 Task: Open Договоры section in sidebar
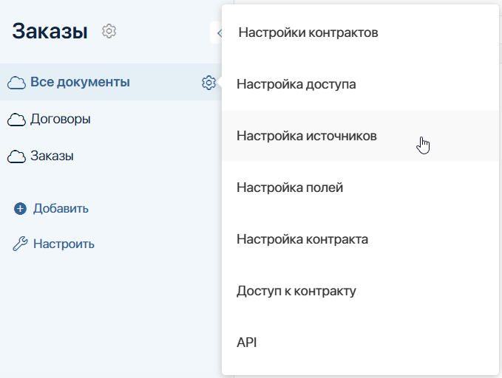[x=61, y=120]
